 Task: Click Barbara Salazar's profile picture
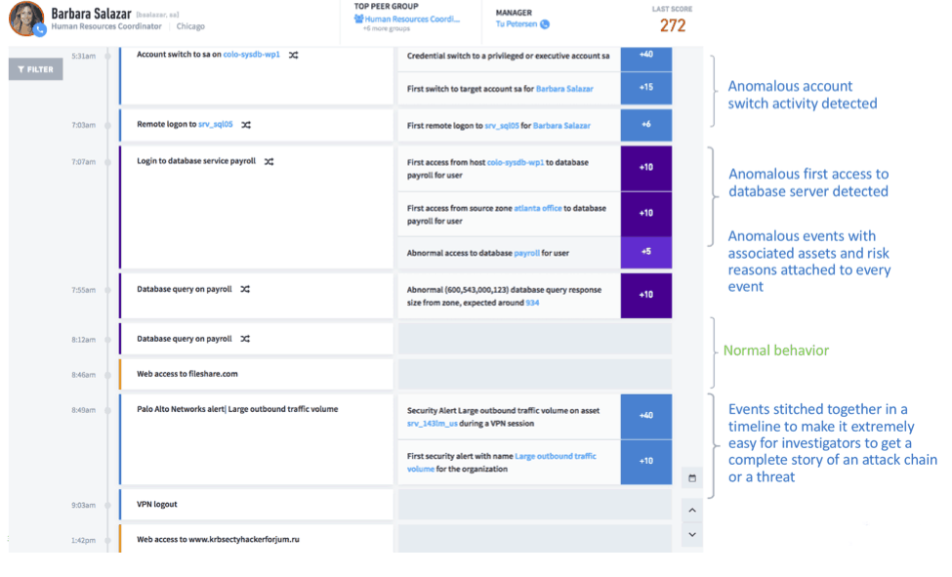click(25, 21)
